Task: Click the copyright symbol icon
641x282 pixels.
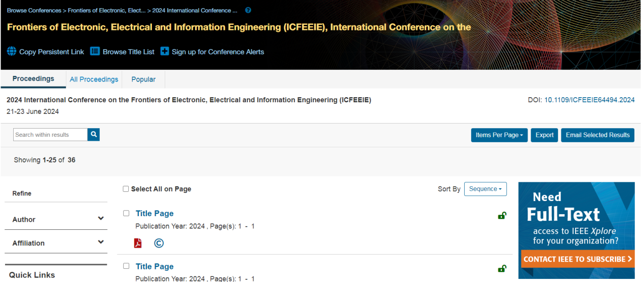Action: (x=159, y=243)
